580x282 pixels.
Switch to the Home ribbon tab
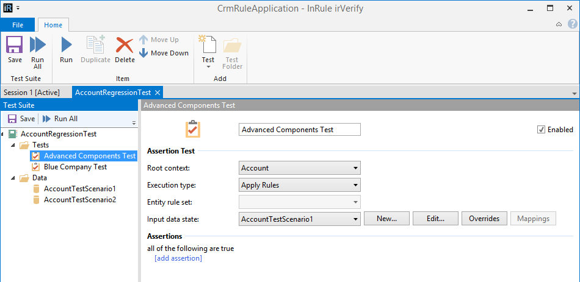click(53, 25)
